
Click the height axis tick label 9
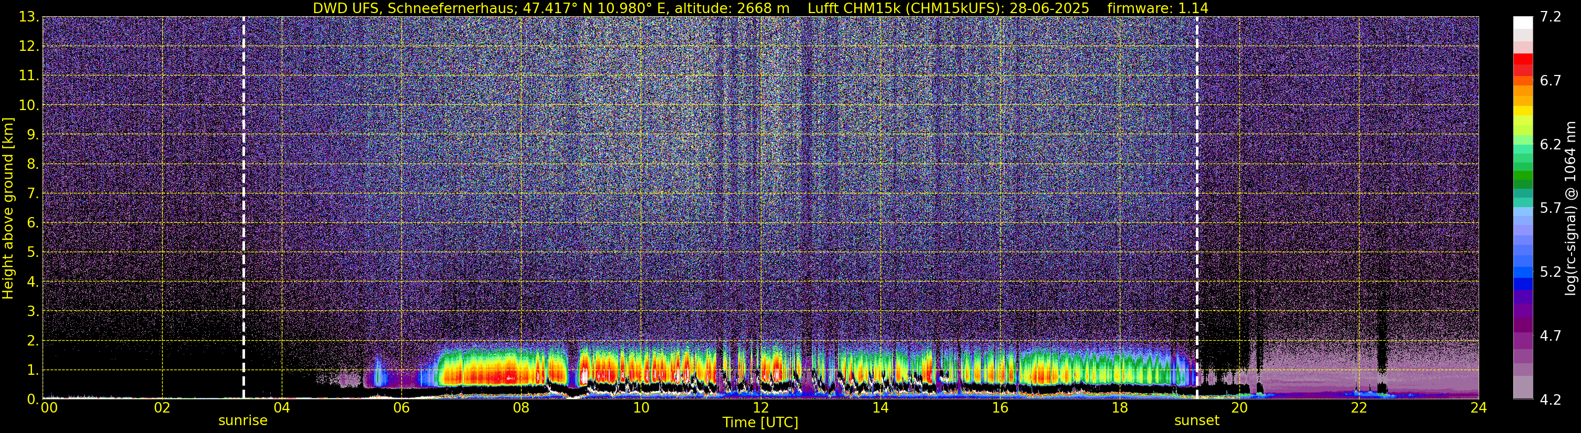(x=32, y=135)
